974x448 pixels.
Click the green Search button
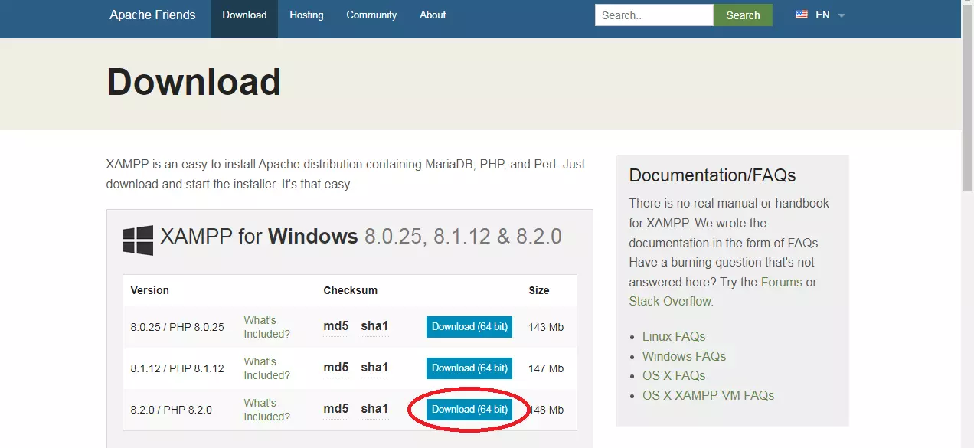coord(743,15)
